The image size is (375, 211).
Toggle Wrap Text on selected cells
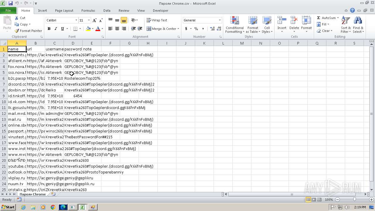click(157, 20)
